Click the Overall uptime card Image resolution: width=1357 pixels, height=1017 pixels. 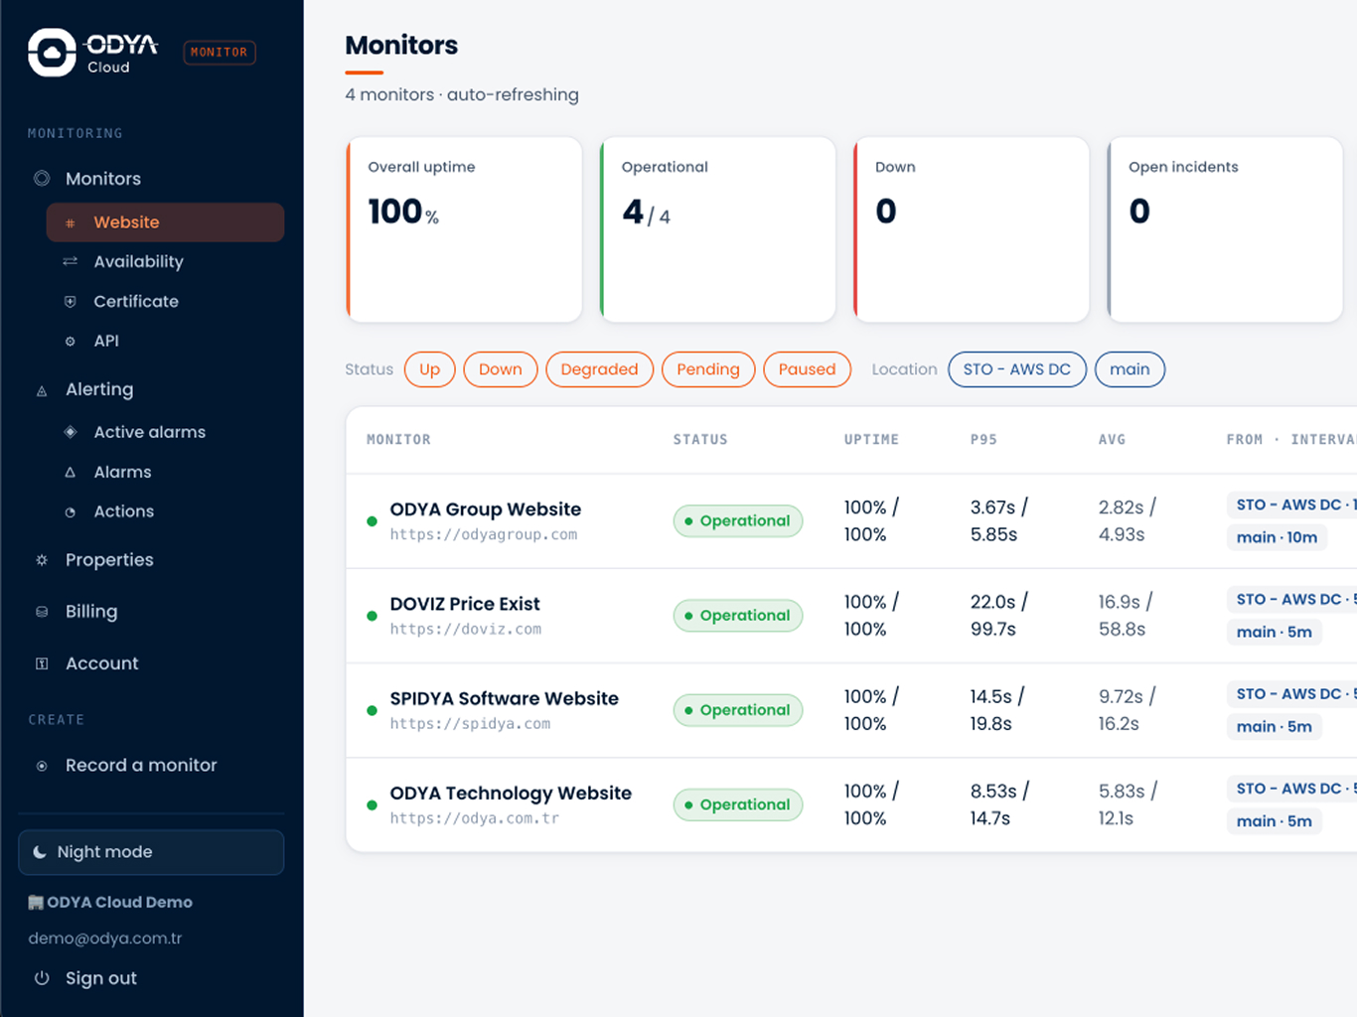[x=464, y=229]
